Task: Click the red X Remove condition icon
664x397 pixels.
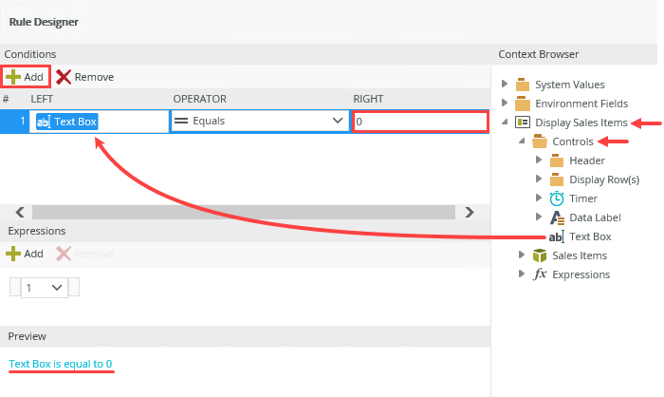Action: tap(64, 76)
